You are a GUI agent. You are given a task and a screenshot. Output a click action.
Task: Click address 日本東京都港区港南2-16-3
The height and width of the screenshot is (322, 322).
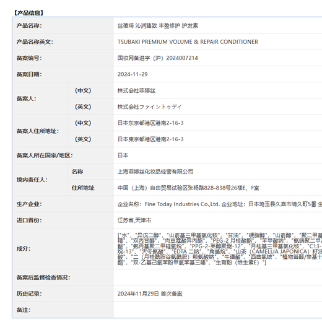coord(150,139)
